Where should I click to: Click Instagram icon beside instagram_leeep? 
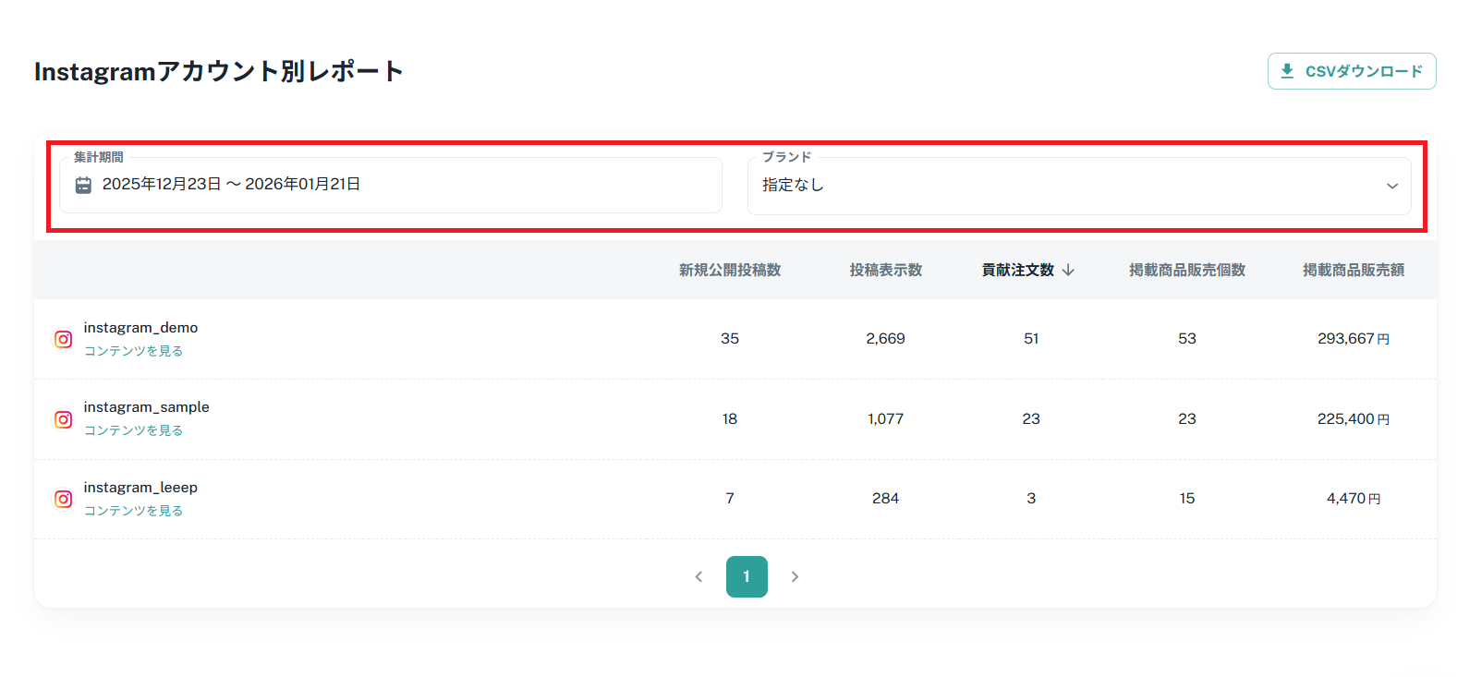(63, 499)
